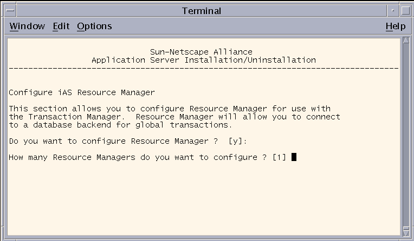Click the How many Resource Managers prompt

(147, 157)
